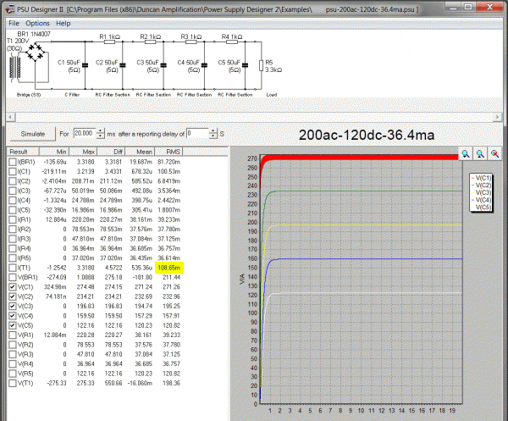This screenshot has height=421, width=508.
Task: Click the middle magnifier zoom icon
Action: point(480,154)
